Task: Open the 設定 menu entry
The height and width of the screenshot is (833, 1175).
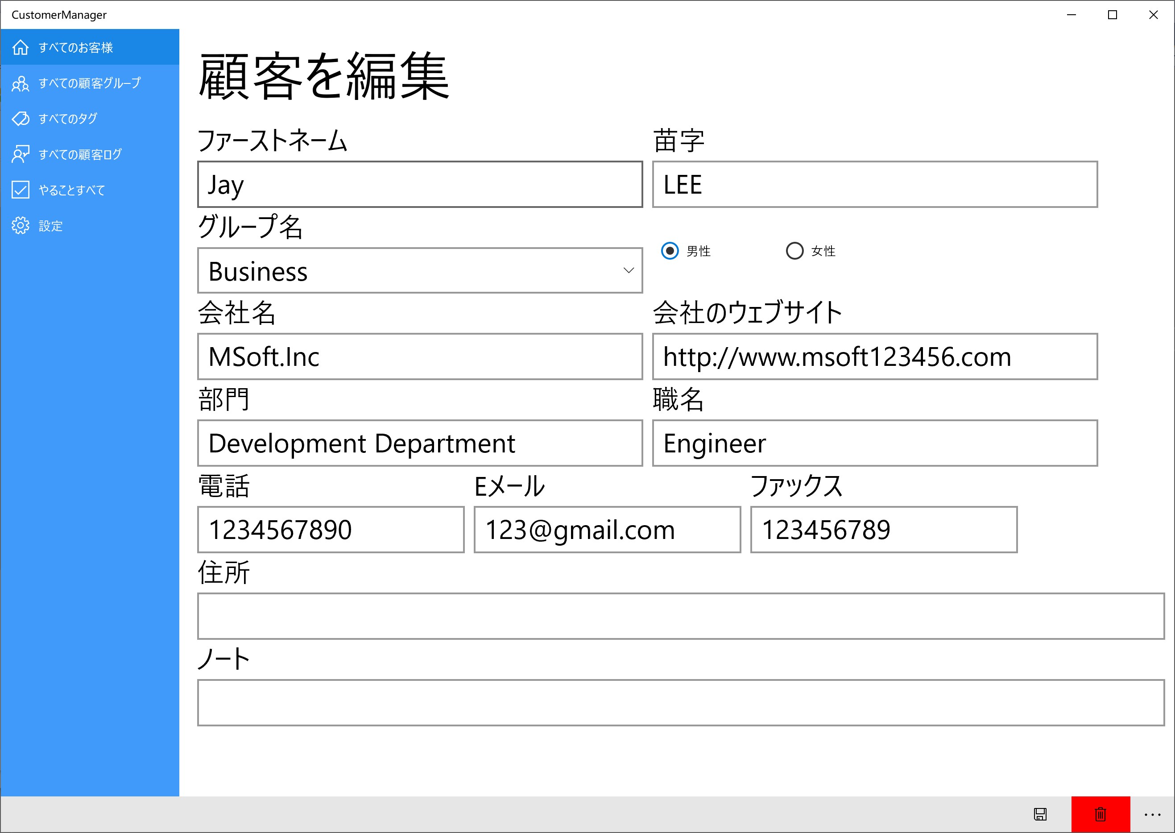Action: tap(51, 226)
